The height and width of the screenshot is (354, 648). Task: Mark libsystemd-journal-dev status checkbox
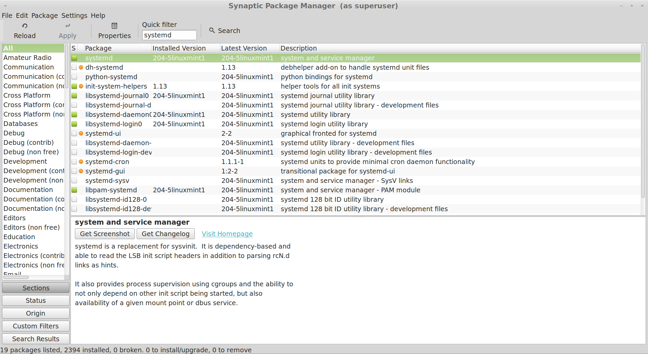(74, 105)
